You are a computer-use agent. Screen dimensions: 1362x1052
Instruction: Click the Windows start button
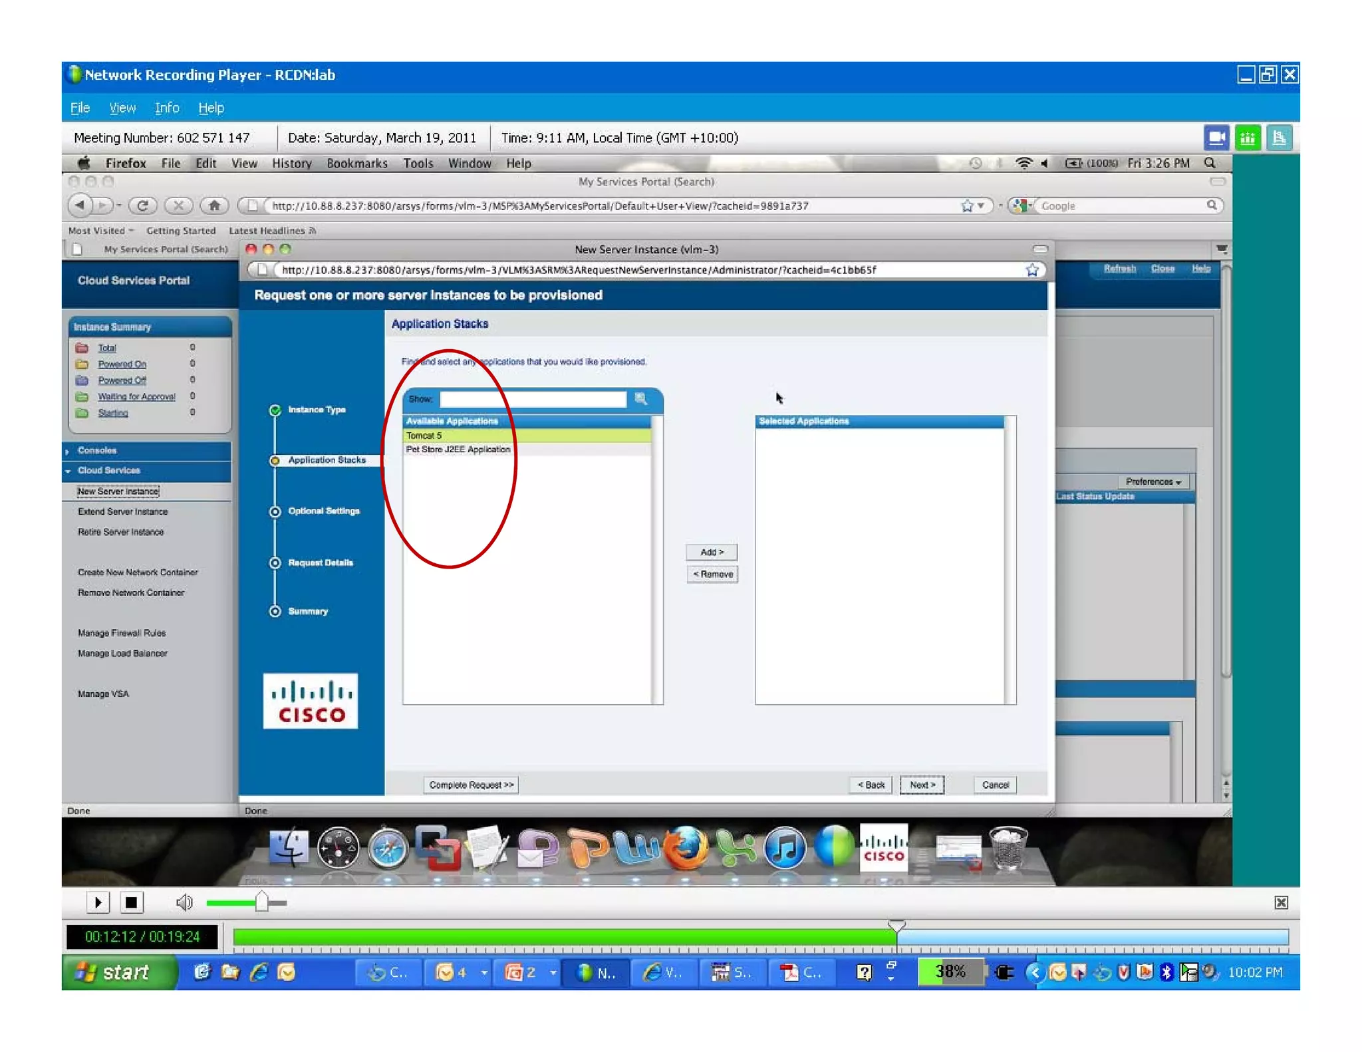tap(119, 973)
